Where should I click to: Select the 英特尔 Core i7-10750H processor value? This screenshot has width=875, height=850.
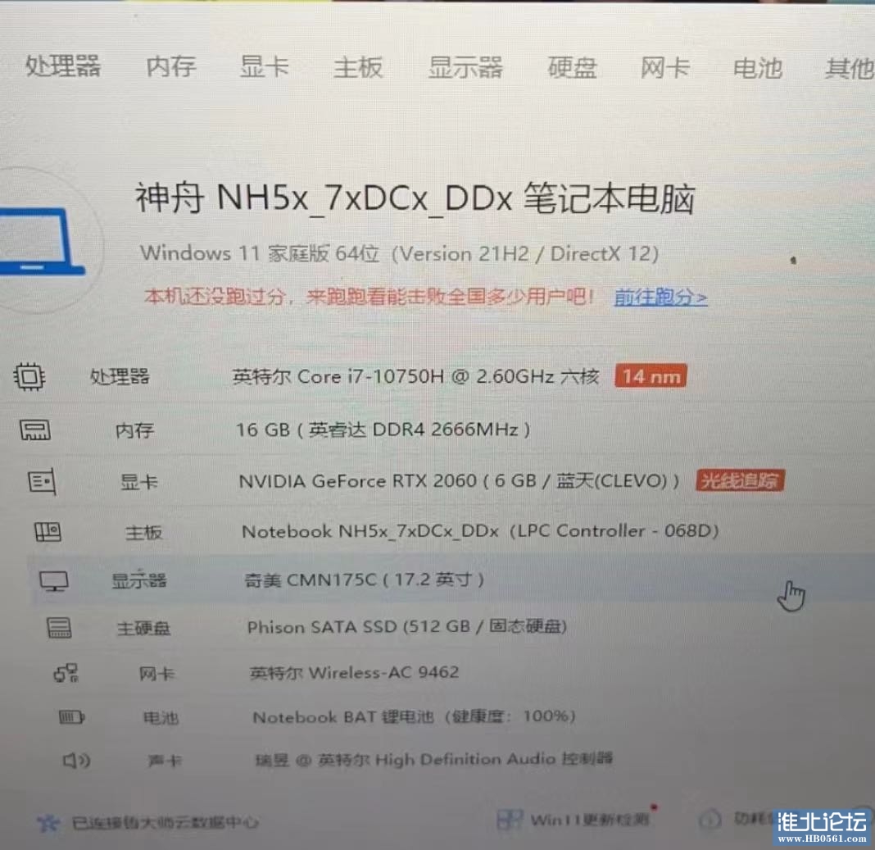click(415, 377)
